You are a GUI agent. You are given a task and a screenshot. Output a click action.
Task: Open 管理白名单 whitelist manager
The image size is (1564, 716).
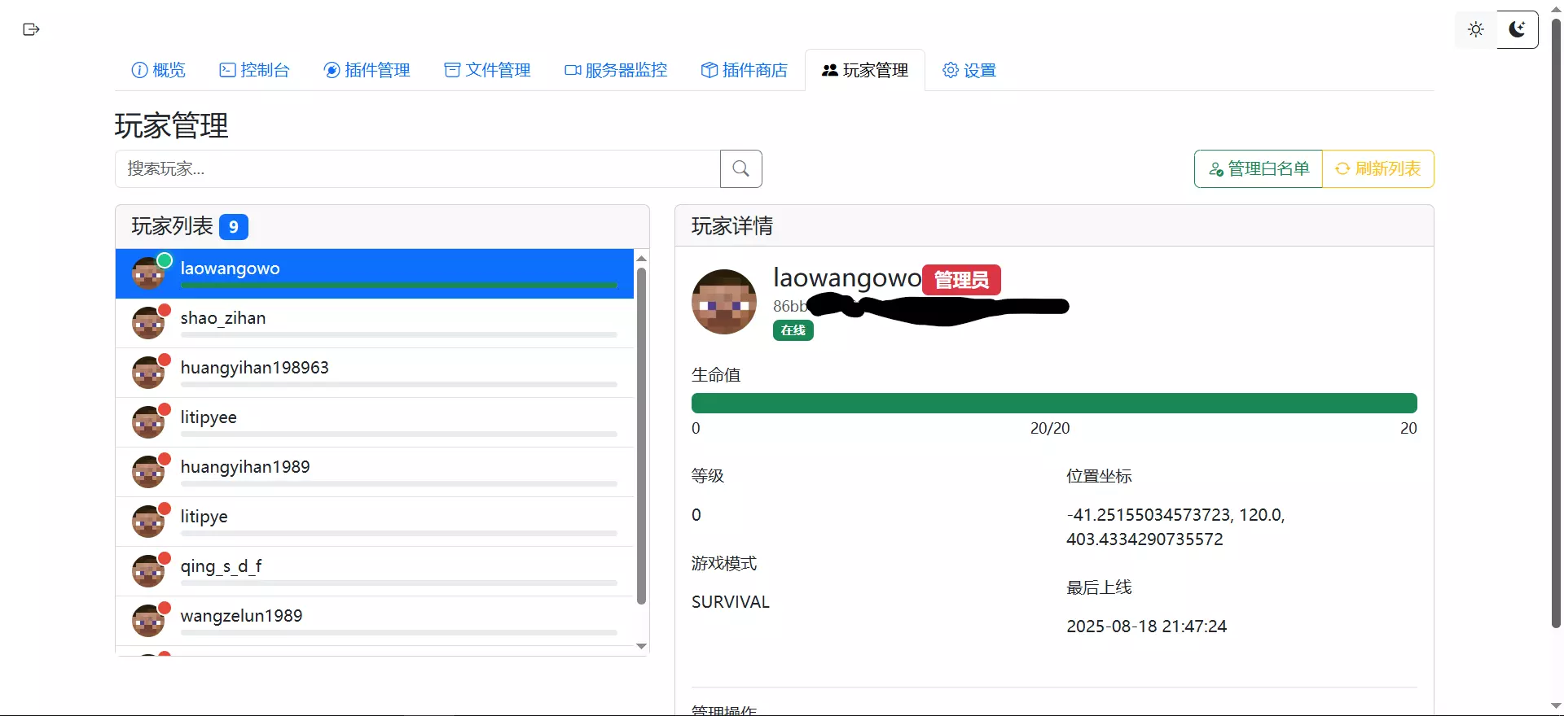coord(1259,168)
